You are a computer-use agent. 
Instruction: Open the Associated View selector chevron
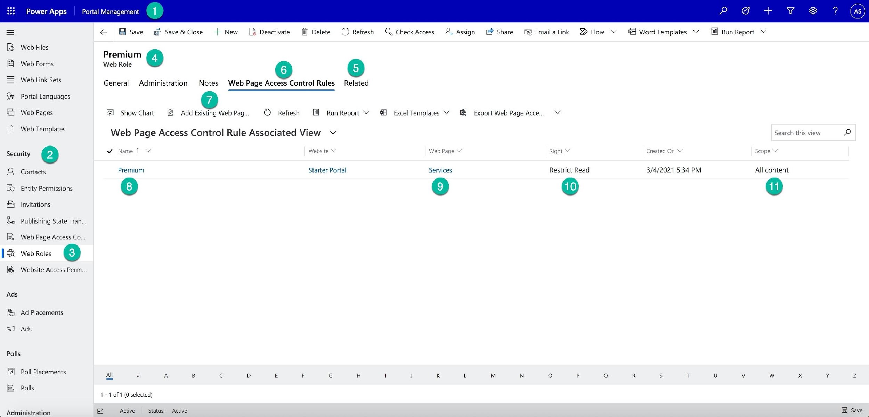(333, 133)
